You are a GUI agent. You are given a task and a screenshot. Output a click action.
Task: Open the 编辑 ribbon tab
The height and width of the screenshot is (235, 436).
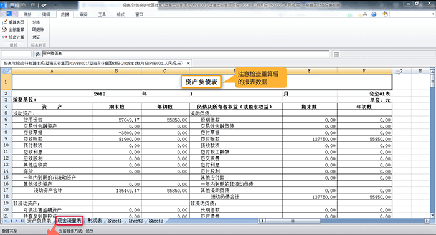pyautogui.click(x=46, y=14)
